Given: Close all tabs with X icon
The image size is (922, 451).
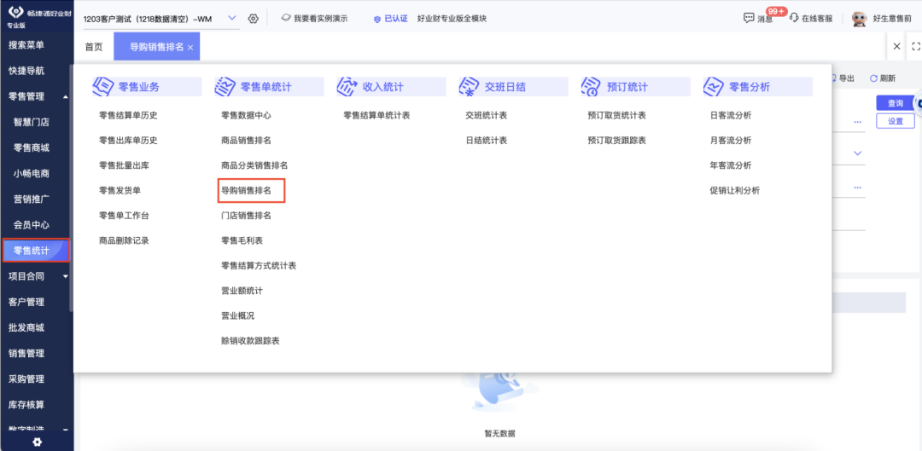Looking at the screenshot, I should [x=896, y=46].
